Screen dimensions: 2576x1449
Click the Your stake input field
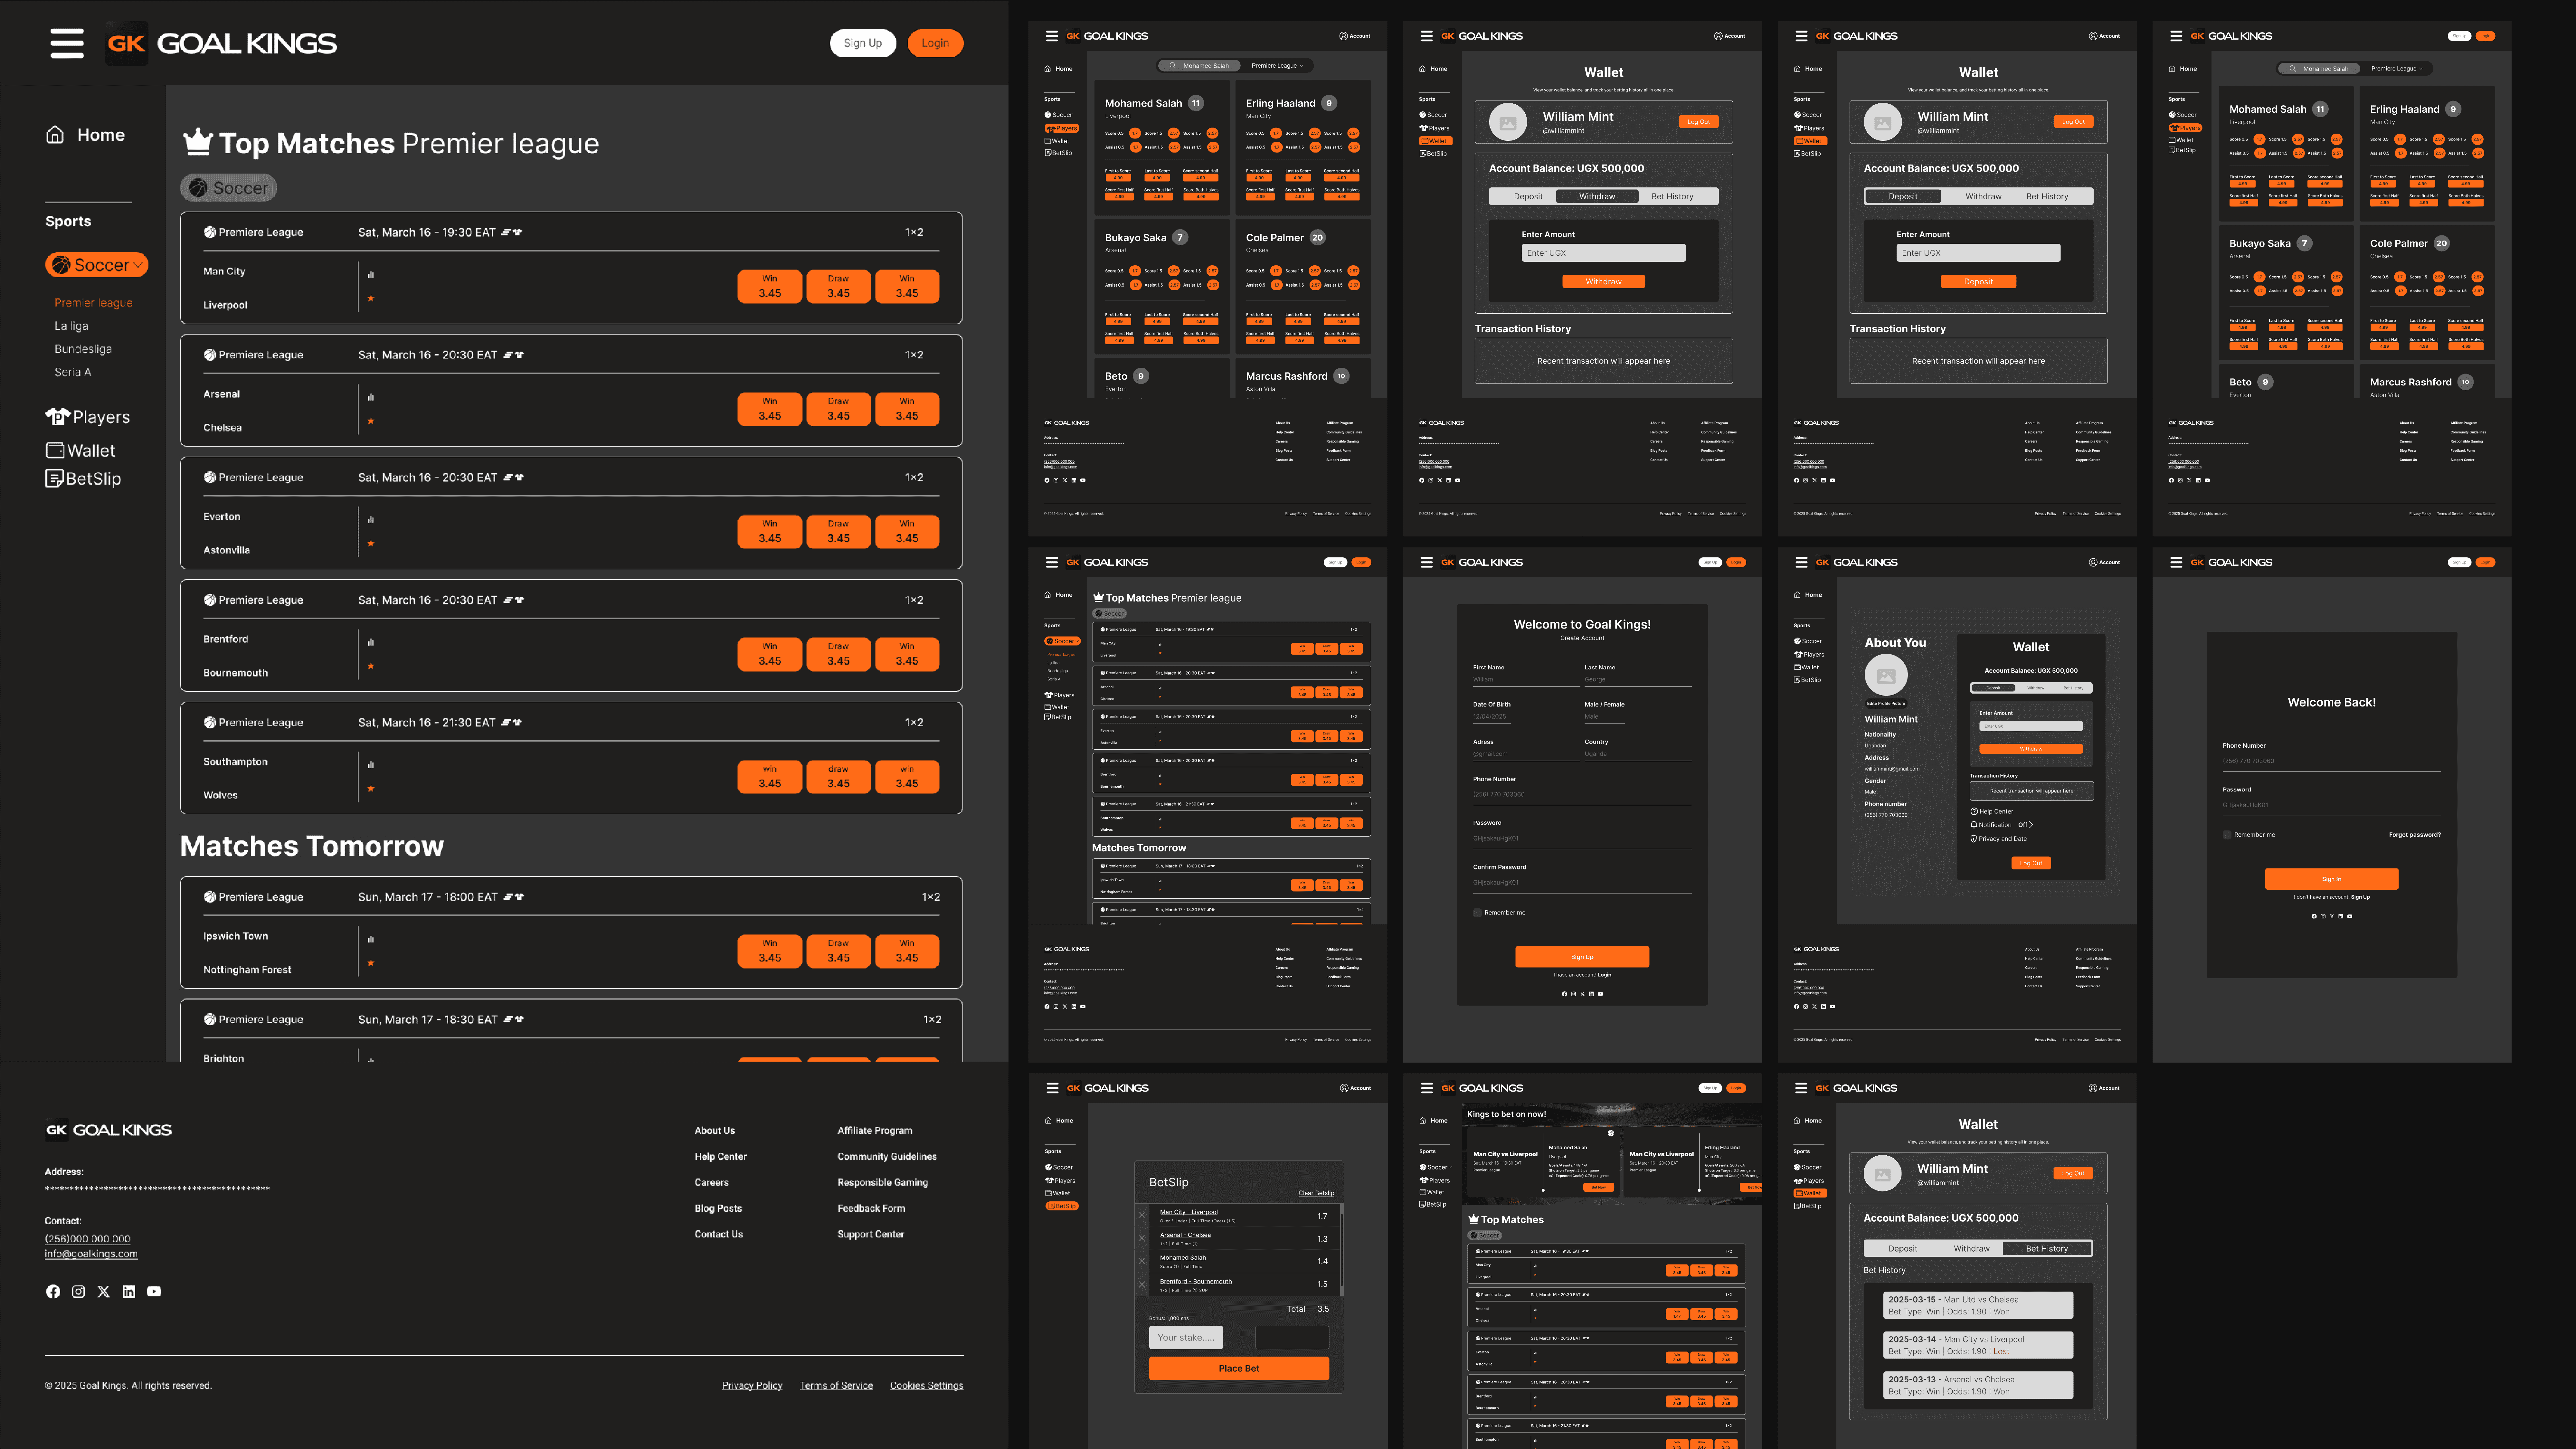1186,1337
